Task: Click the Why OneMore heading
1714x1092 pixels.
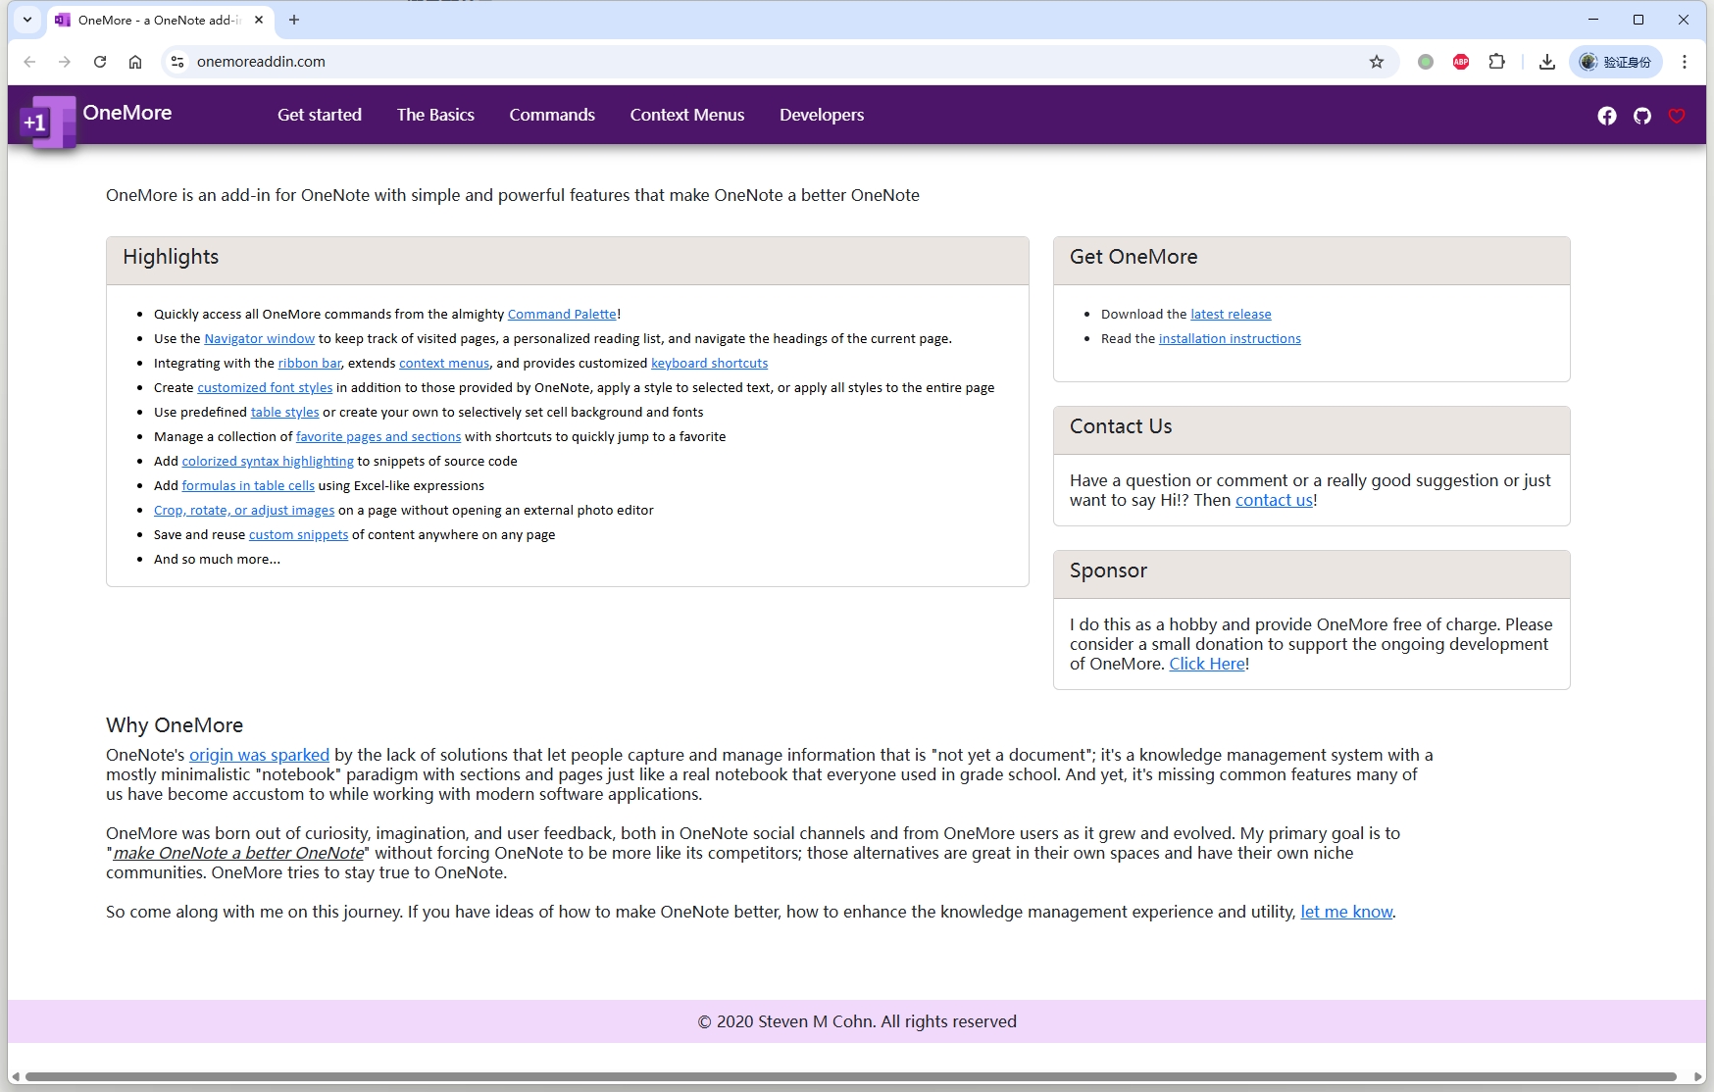Action: coord(175,725)
